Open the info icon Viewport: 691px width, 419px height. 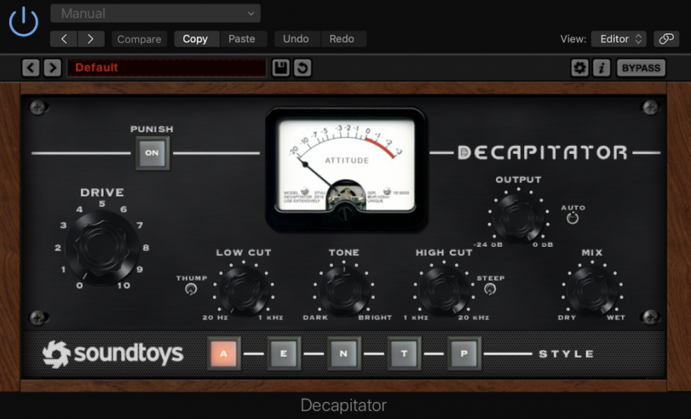601,68
